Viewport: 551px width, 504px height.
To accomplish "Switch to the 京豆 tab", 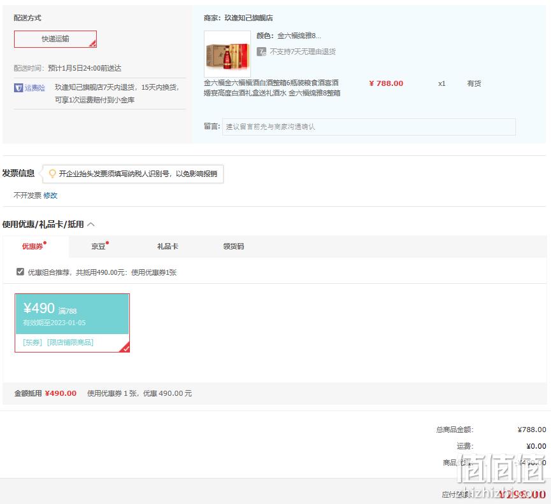I will click(98, 246).
